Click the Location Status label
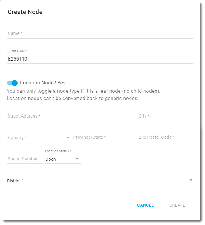Image resolution: width=205 pixels, height=225 pixels. [58, 151]
